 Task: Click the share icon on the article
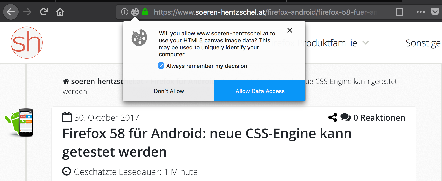click(333, 117)
